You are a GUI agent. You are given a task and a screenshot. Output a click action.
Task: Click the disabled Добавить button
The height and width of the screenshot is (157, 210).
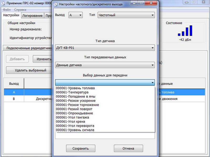[x=17, y=59]
